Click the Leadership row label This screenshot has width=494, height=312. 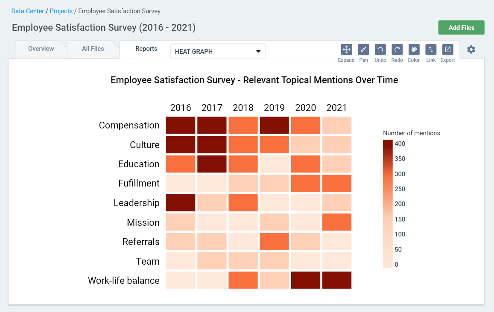coord(137,203)
